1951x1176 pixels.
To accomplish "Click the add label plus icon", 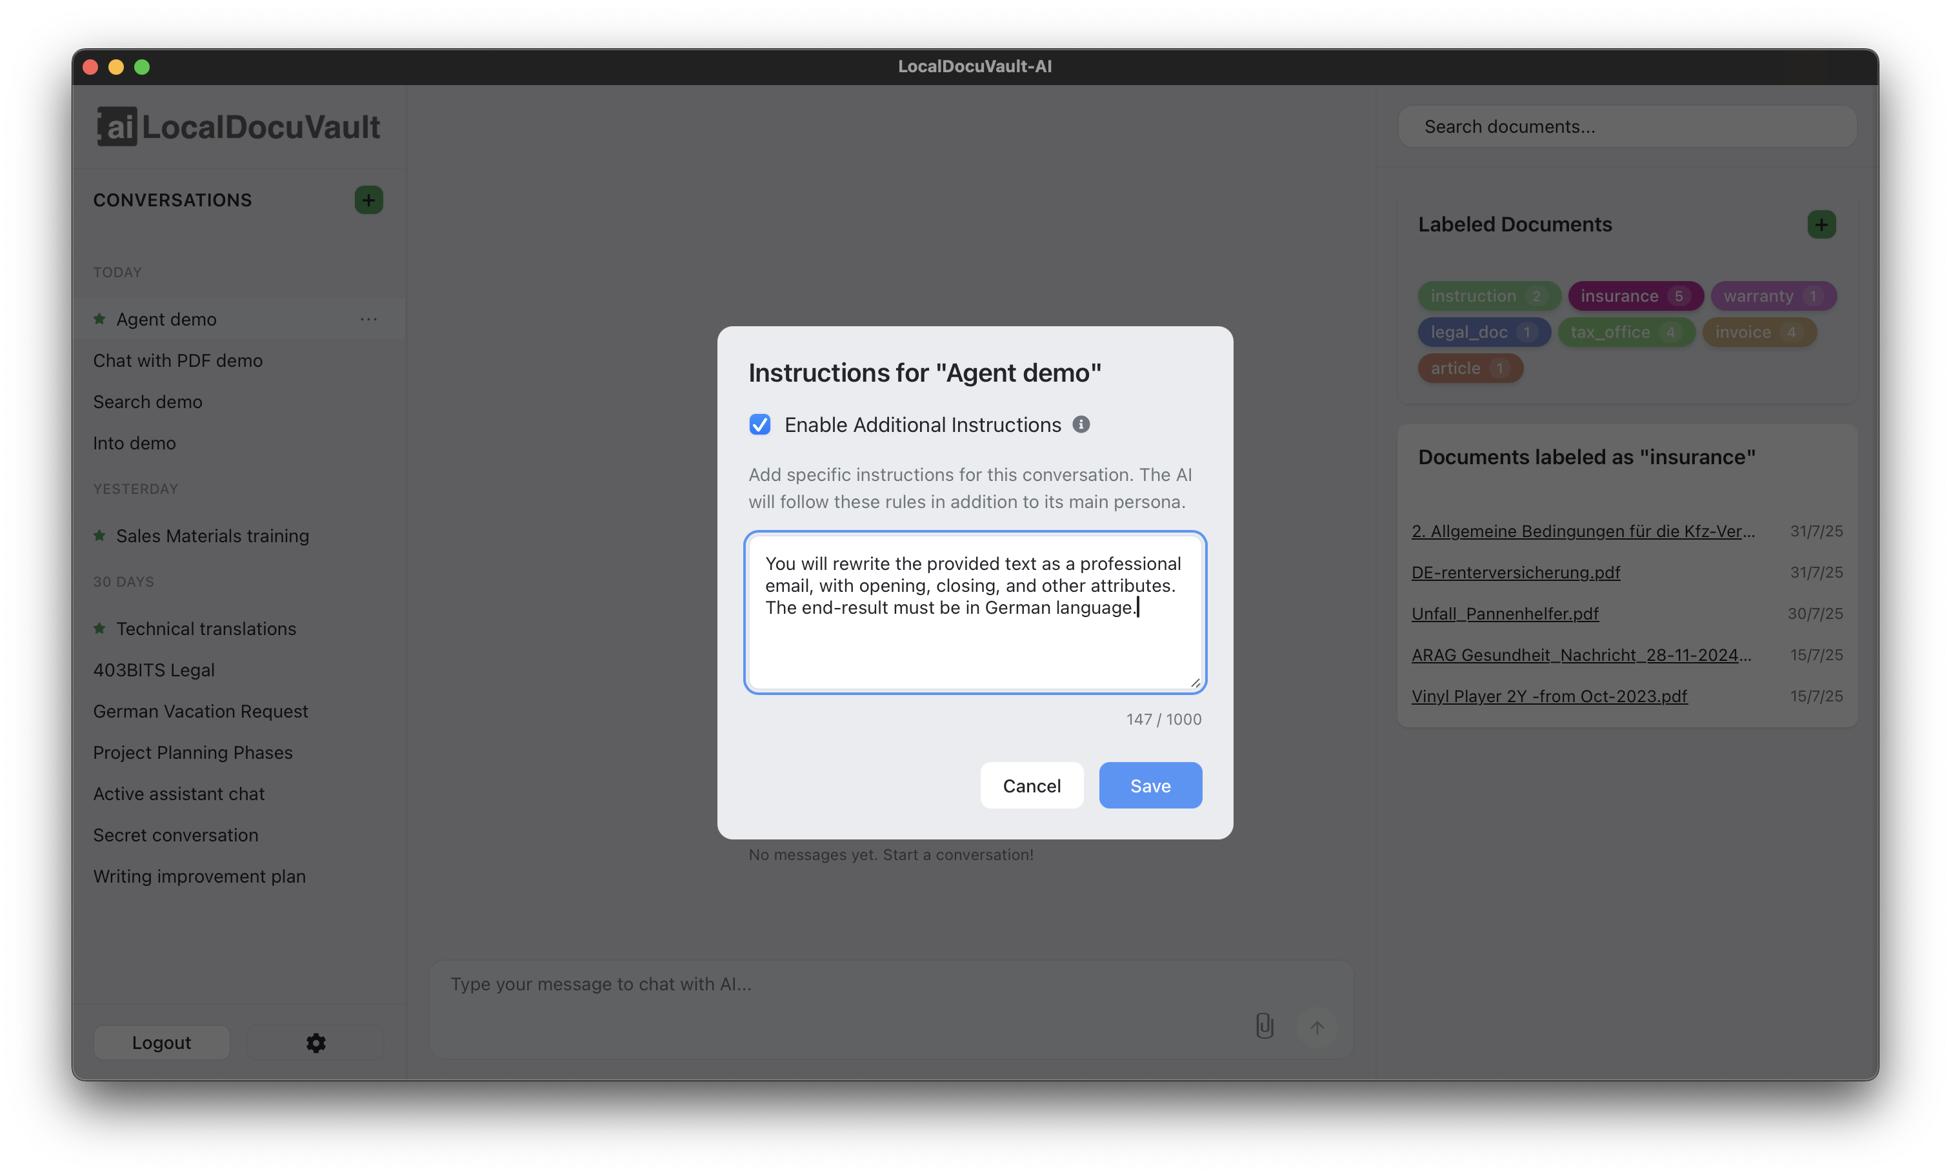I will (1821, 225).
